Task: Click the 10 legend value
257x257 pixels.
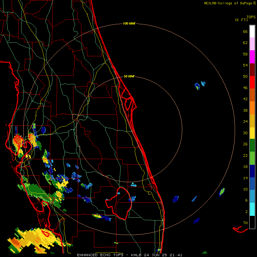Action: [x=245, y=189]
